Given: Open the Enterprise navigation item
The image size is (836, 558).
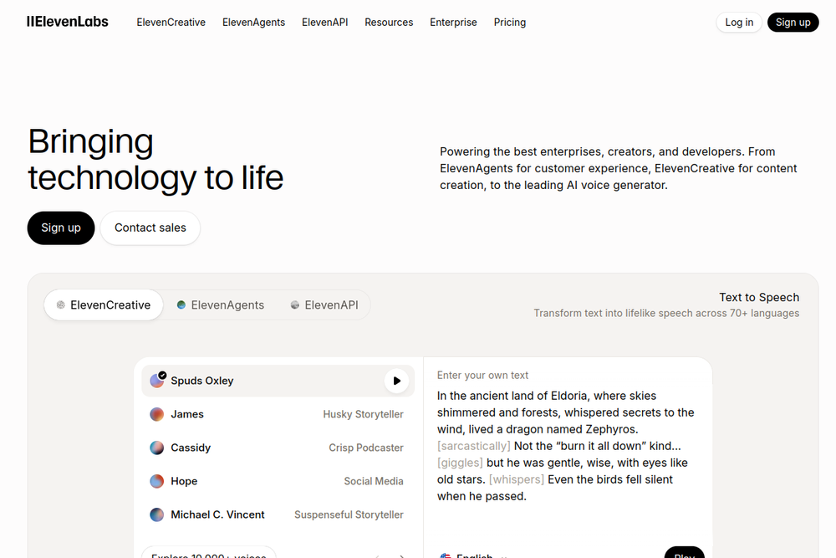Looking at the screenshot, I should pos(453,23).
